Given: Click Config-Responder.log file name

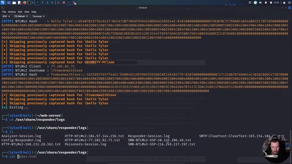Looking at the screenshot, I should (21, 140).
